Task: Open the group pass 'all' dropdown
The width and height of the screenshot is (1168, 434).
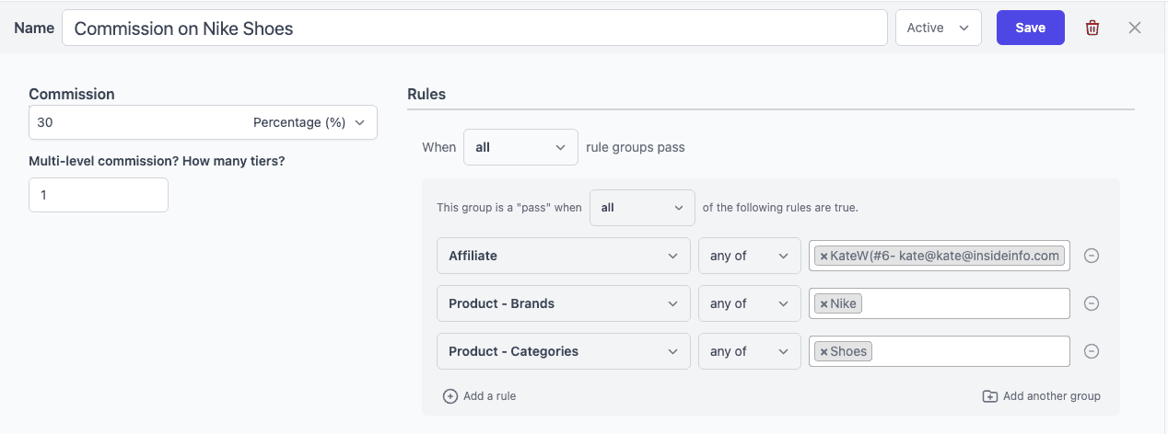Action: pos(642,208)
